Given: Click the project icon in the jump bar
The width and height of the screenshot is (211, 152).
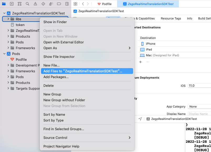Looking at the screenshot, I should click(75, 11).
